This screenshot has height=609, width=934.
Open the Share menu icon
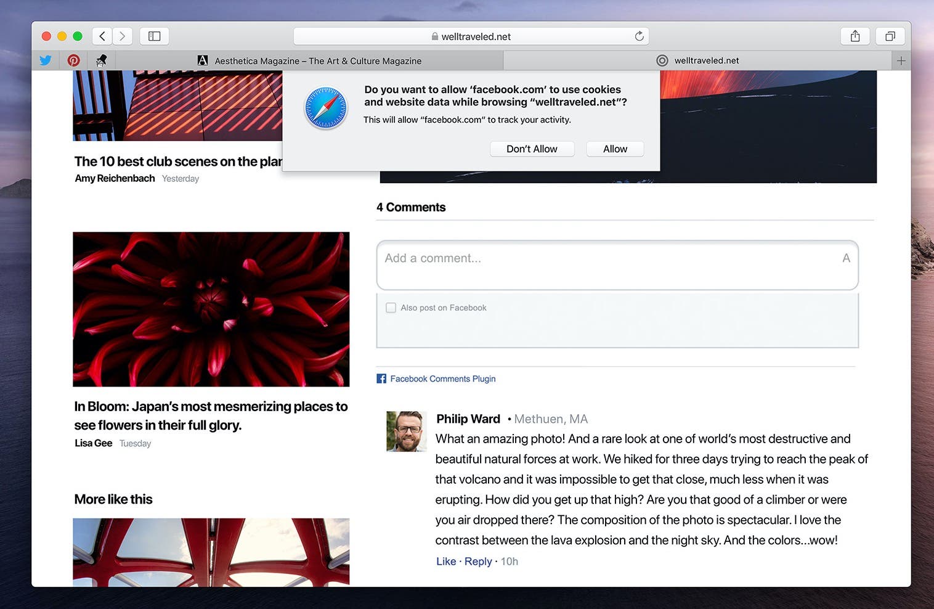click(x=855, y=36)
